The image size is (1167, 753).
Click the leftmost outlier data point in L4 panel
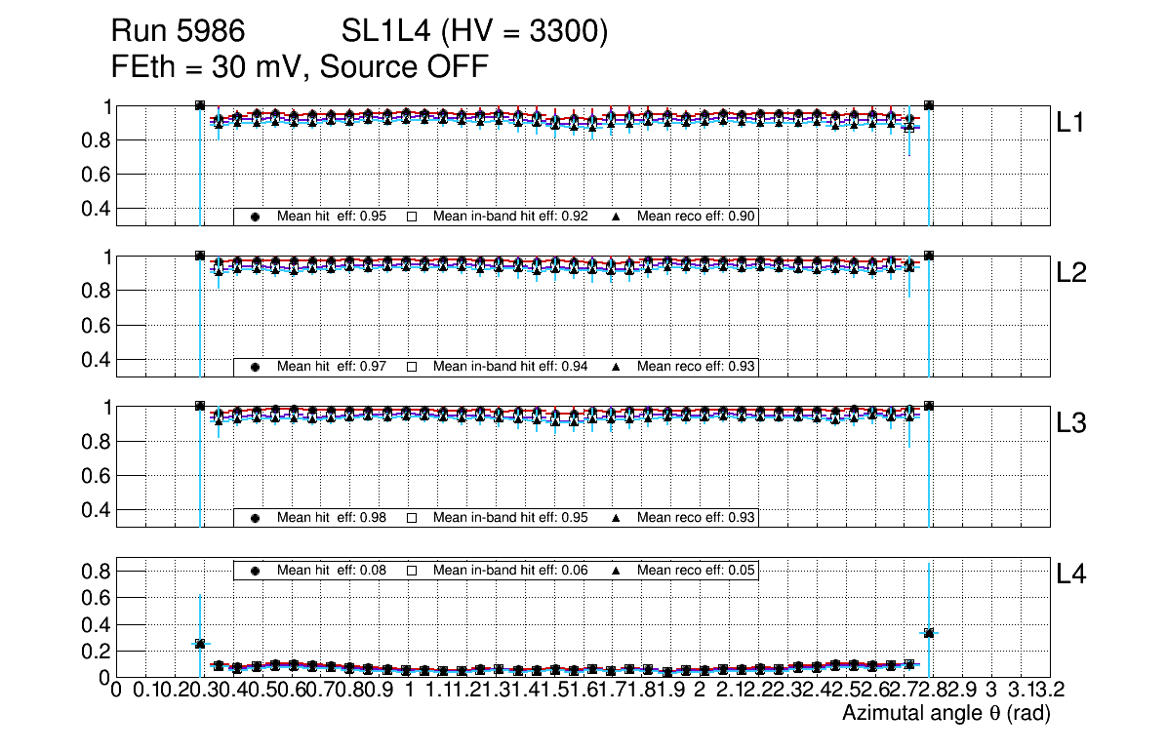pos(200,644)
